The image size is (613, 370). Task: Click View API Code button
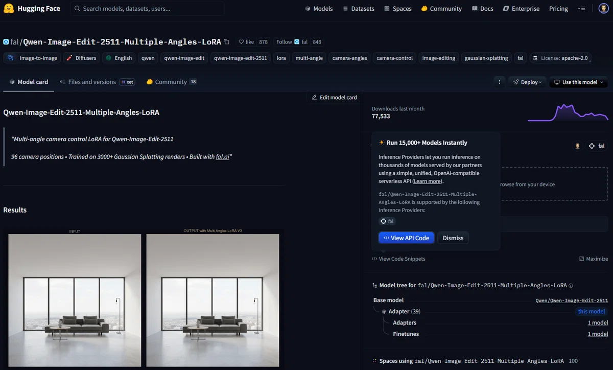tap(407, 238)
